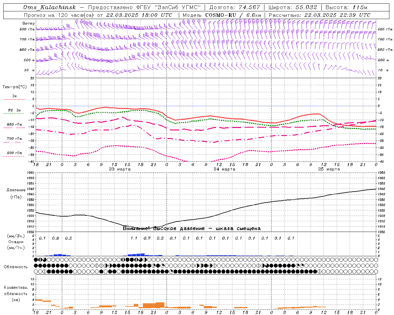Viewport: 394px width, 315px height.
Task: Click the Долгота: 74.567 value
Action: pos(235,7)
